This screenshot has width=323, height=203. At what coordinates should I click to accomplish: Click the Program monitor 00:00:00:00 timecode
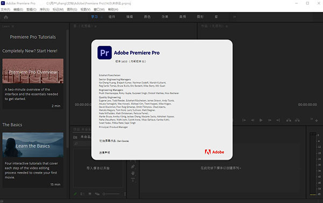coord(307,104)
